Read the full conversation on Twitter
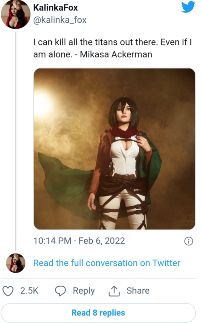This screenshot has height=323, width=202. coord(107,263)
